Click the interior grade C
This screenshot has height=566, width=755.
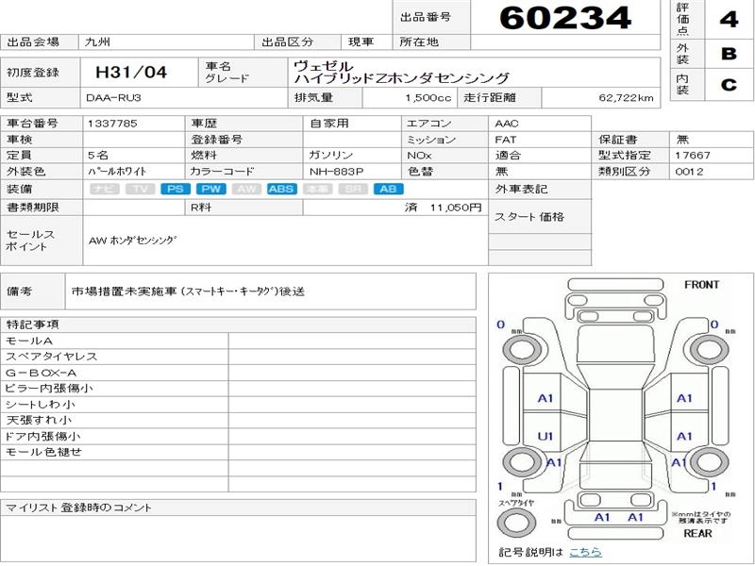(729, 85)
